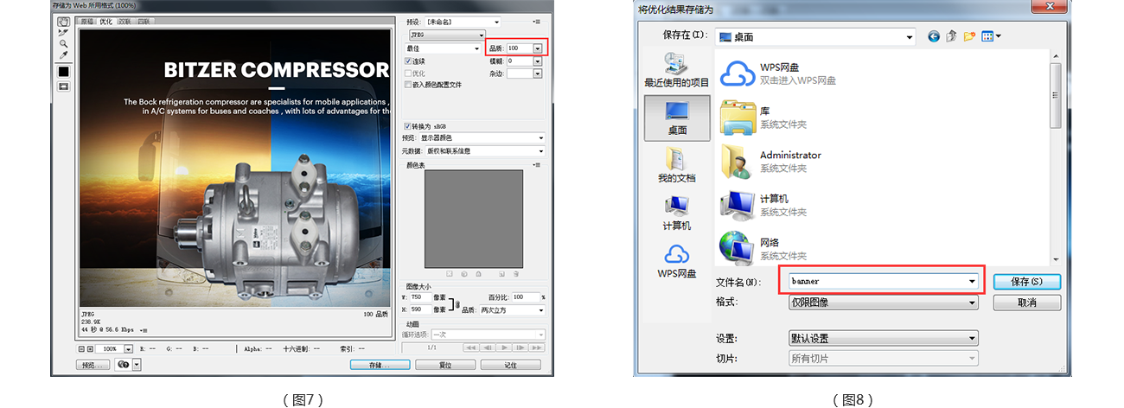
Task: Switch to the 双联 tab
Action: tap(125, 22)
